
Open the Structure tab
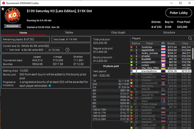169,32
